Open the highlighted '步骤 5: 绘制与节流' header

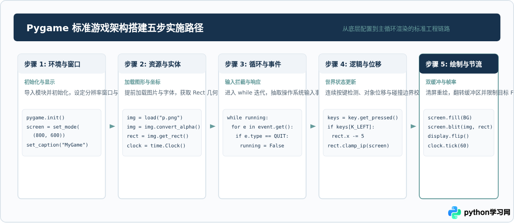[x=459, y=64]
